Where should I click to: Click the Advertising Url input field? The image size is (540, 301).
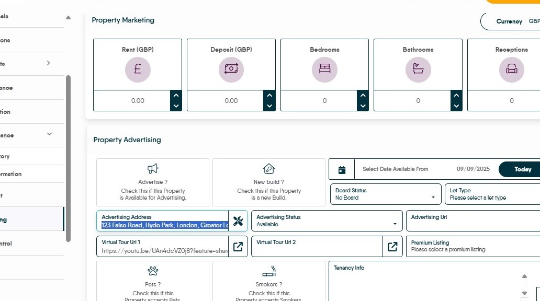[x=473, y=223]
